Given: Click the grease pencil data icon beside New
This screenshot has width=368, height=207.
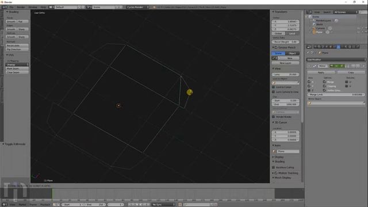Looking at the screenshot, I should pyautogui.click(x=275, y=58).
